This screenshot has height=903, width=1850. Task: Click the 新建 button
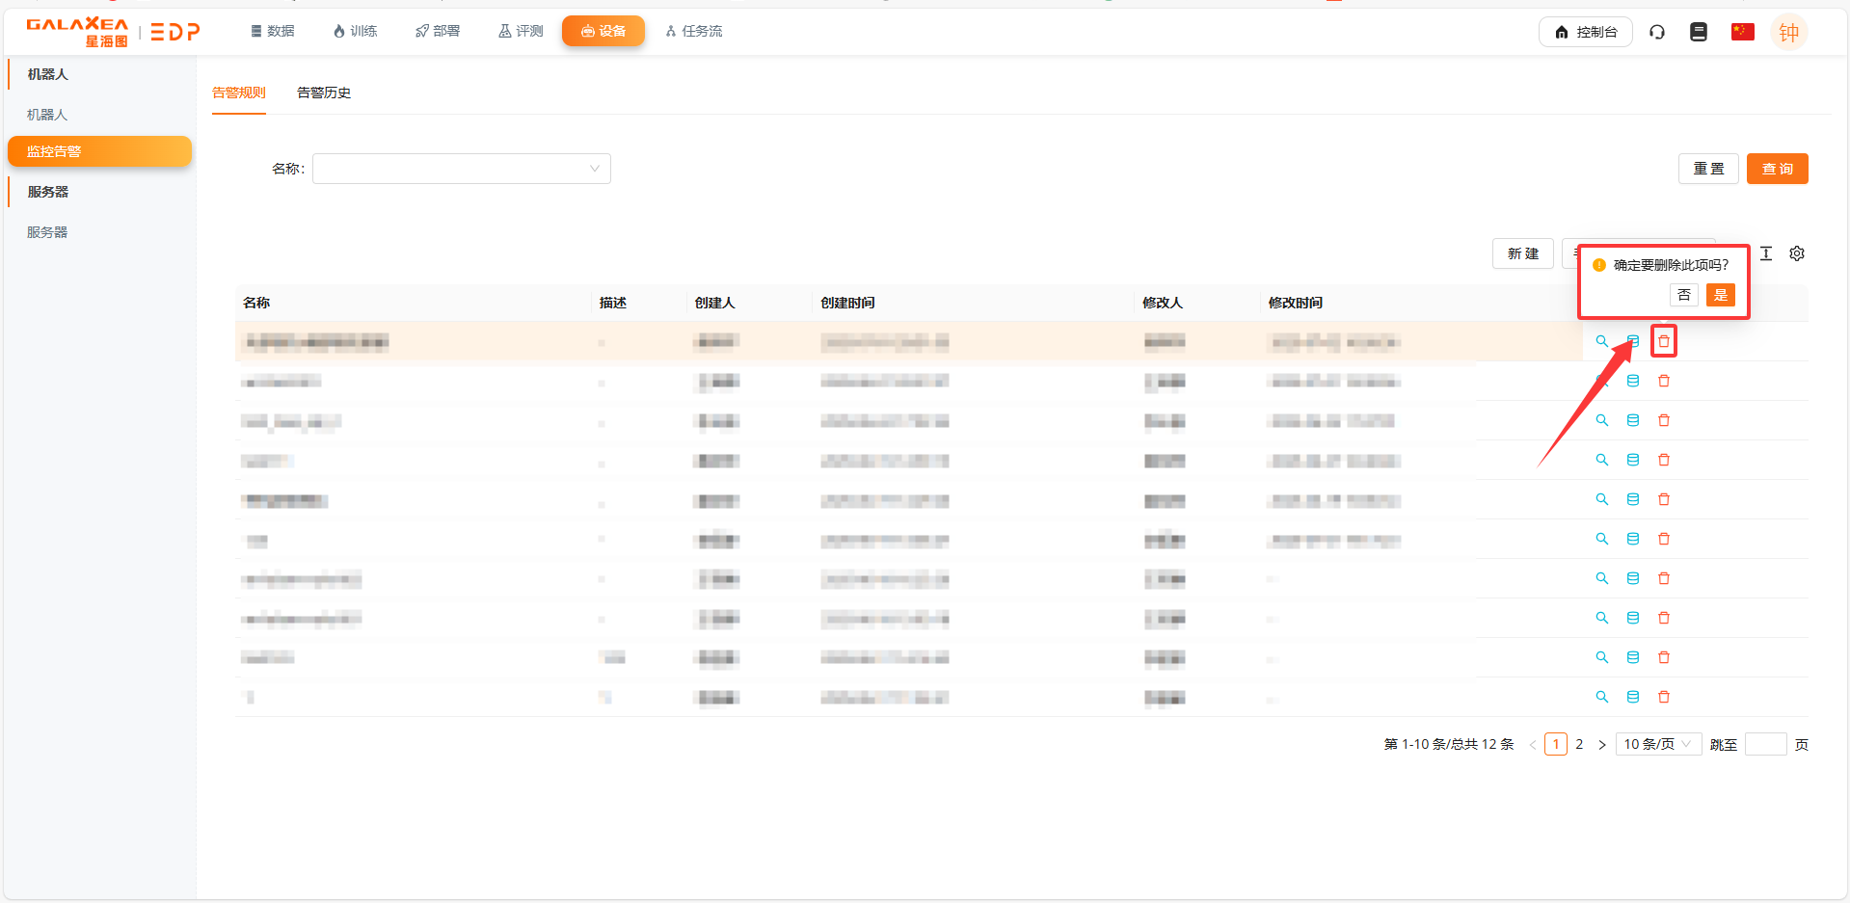pyautogui.click(x=1523, y=253)
